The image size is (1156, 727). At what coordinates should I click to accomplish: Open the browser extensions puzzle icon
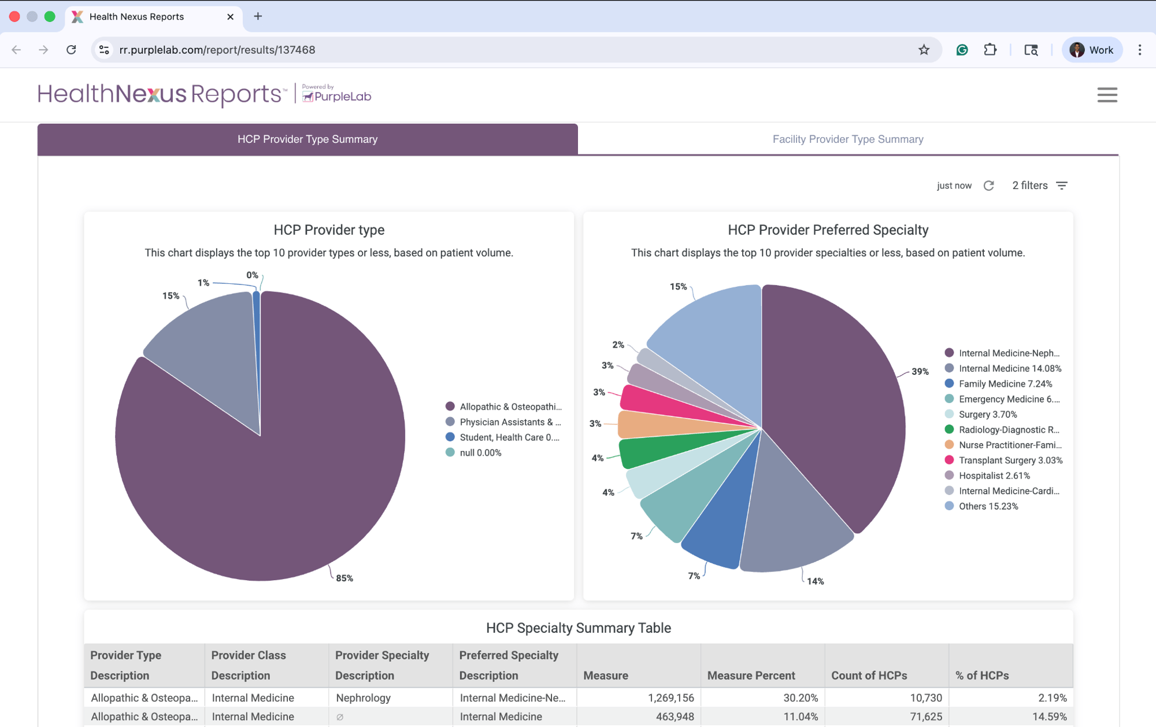(990, 50)
